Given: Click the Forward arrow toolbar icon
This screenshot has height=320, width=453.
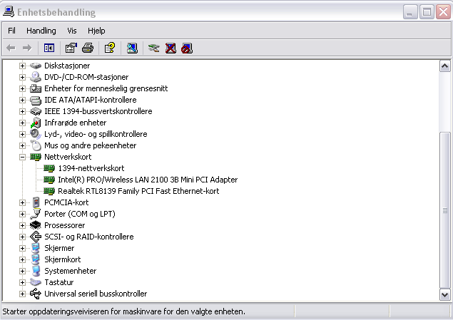Looking at the screenshot, I should pos(27,48).
